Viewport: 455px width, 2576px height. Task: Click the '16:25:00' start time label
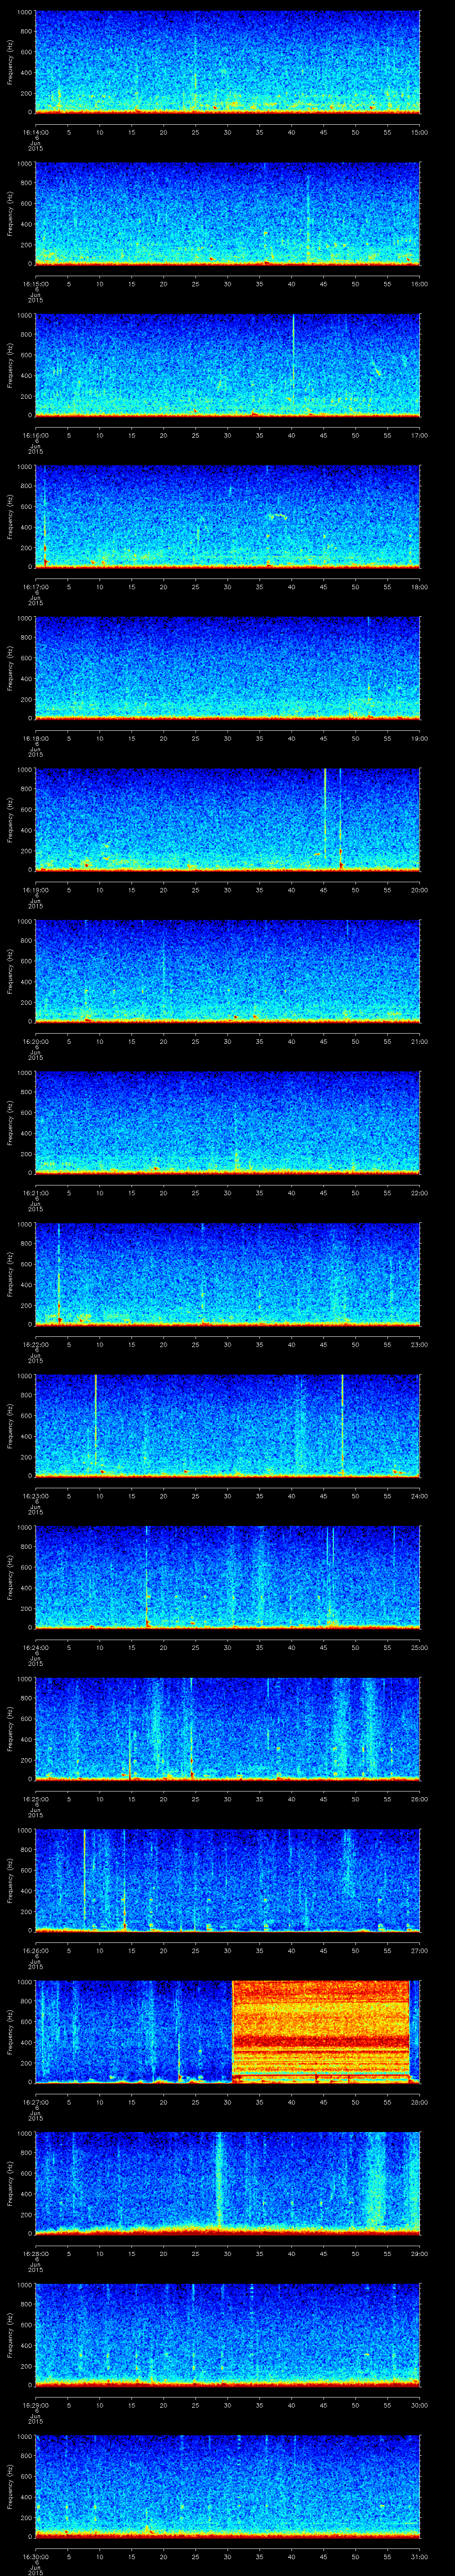35,1798
